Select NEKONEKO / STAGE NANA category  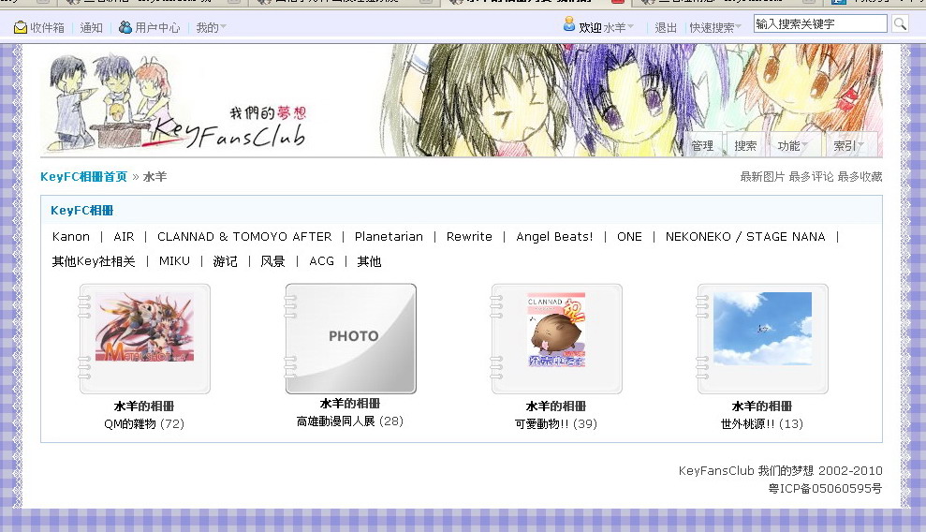(745, 237)
